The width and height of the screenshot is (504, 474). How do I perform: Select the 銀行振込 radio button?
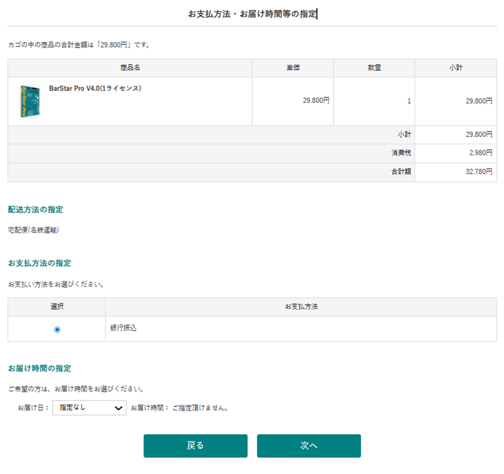click(57, 329)
